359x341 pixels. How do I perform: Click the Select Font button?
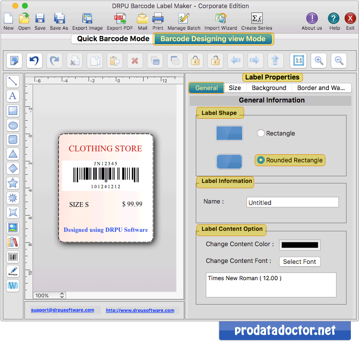300,262
